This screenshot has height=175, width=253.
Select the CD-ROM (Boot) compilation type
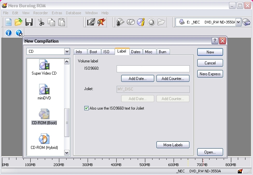pyautogui.click(x=44, y=117)
